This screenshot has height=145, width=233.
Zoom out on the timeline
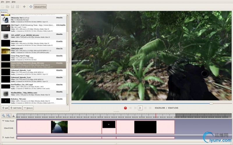[x=8, y=115]
